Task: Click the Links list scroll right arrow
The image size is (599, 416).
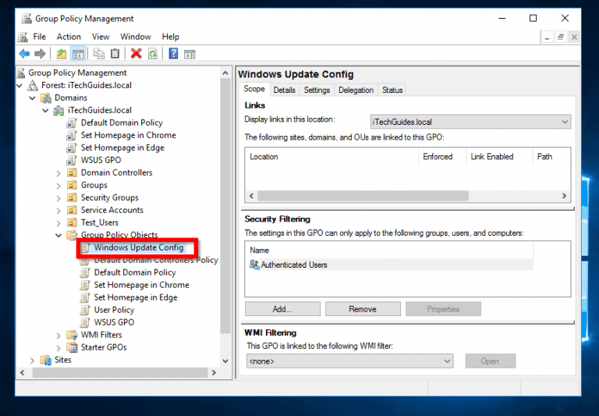Action: click(x=564, y=196)
